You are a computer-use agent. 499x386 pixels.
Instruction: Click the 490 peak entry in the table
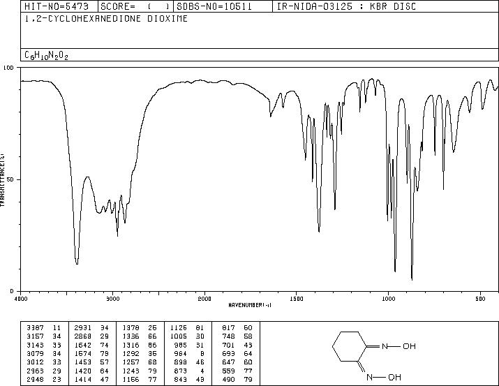coord(237,379)
